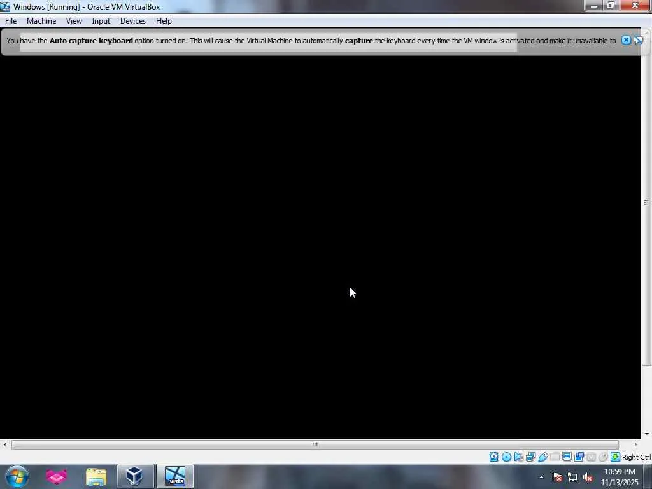Click the Right Ctrl host key label
This screenshot has height=489, width=652.
click(637, 457)
